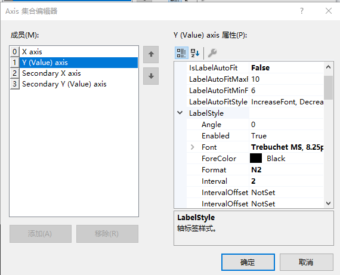Switch property grid to Categorized view
The image size is (340, 275).
[x=181, y=53]
